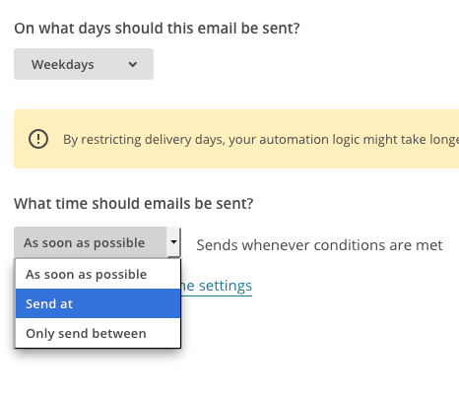Click the word 'Weekdays' inside the gray selector
459x393 pixels.
63,64
